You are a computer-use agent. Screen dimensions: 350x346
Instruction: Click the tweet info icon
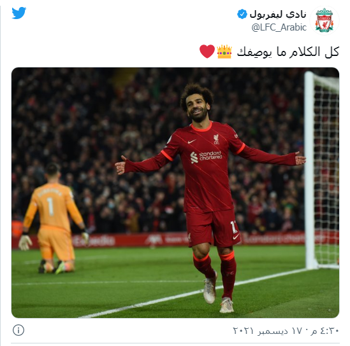(18, 330)
